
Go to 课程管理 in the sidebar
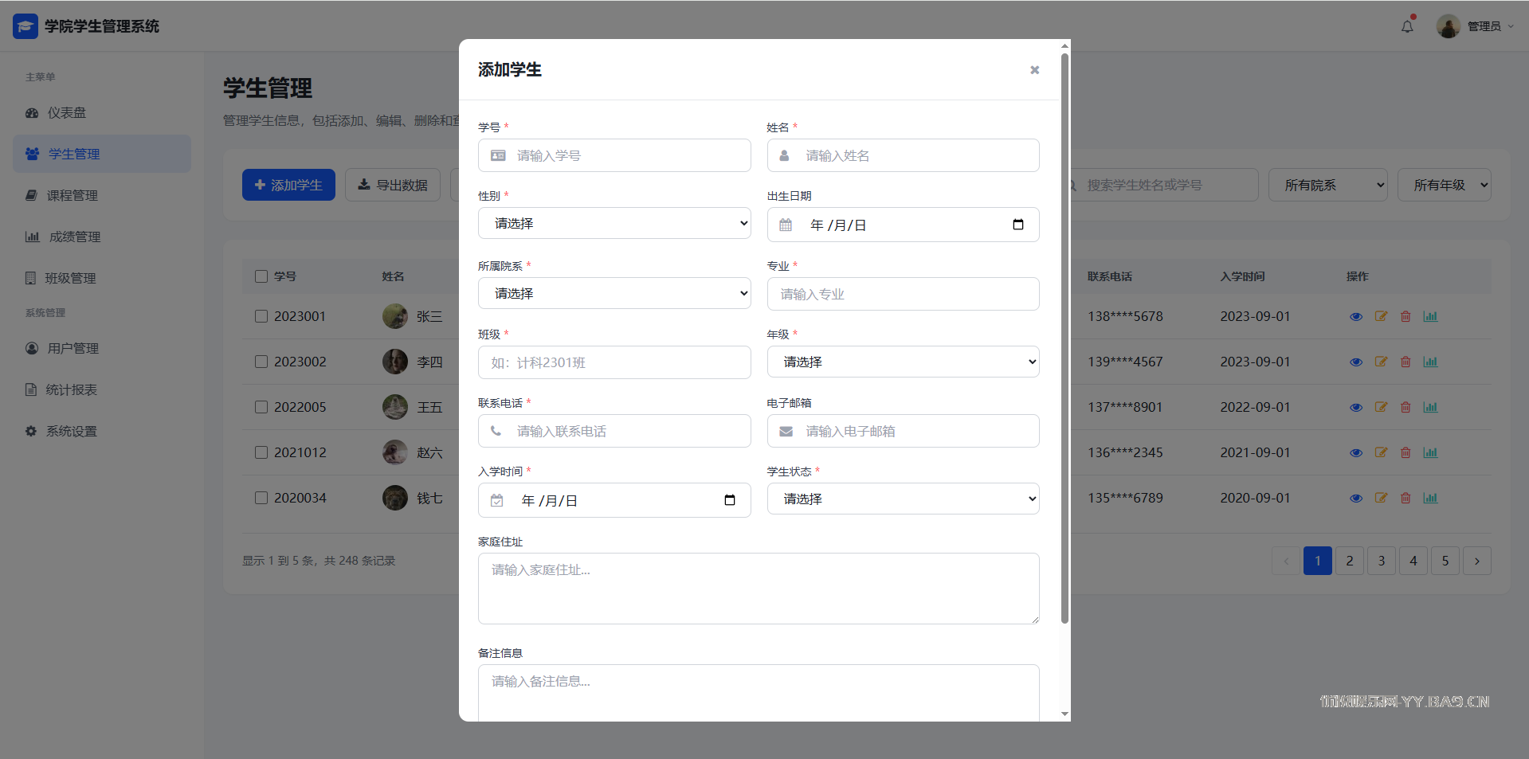click(x=72, y=195)
